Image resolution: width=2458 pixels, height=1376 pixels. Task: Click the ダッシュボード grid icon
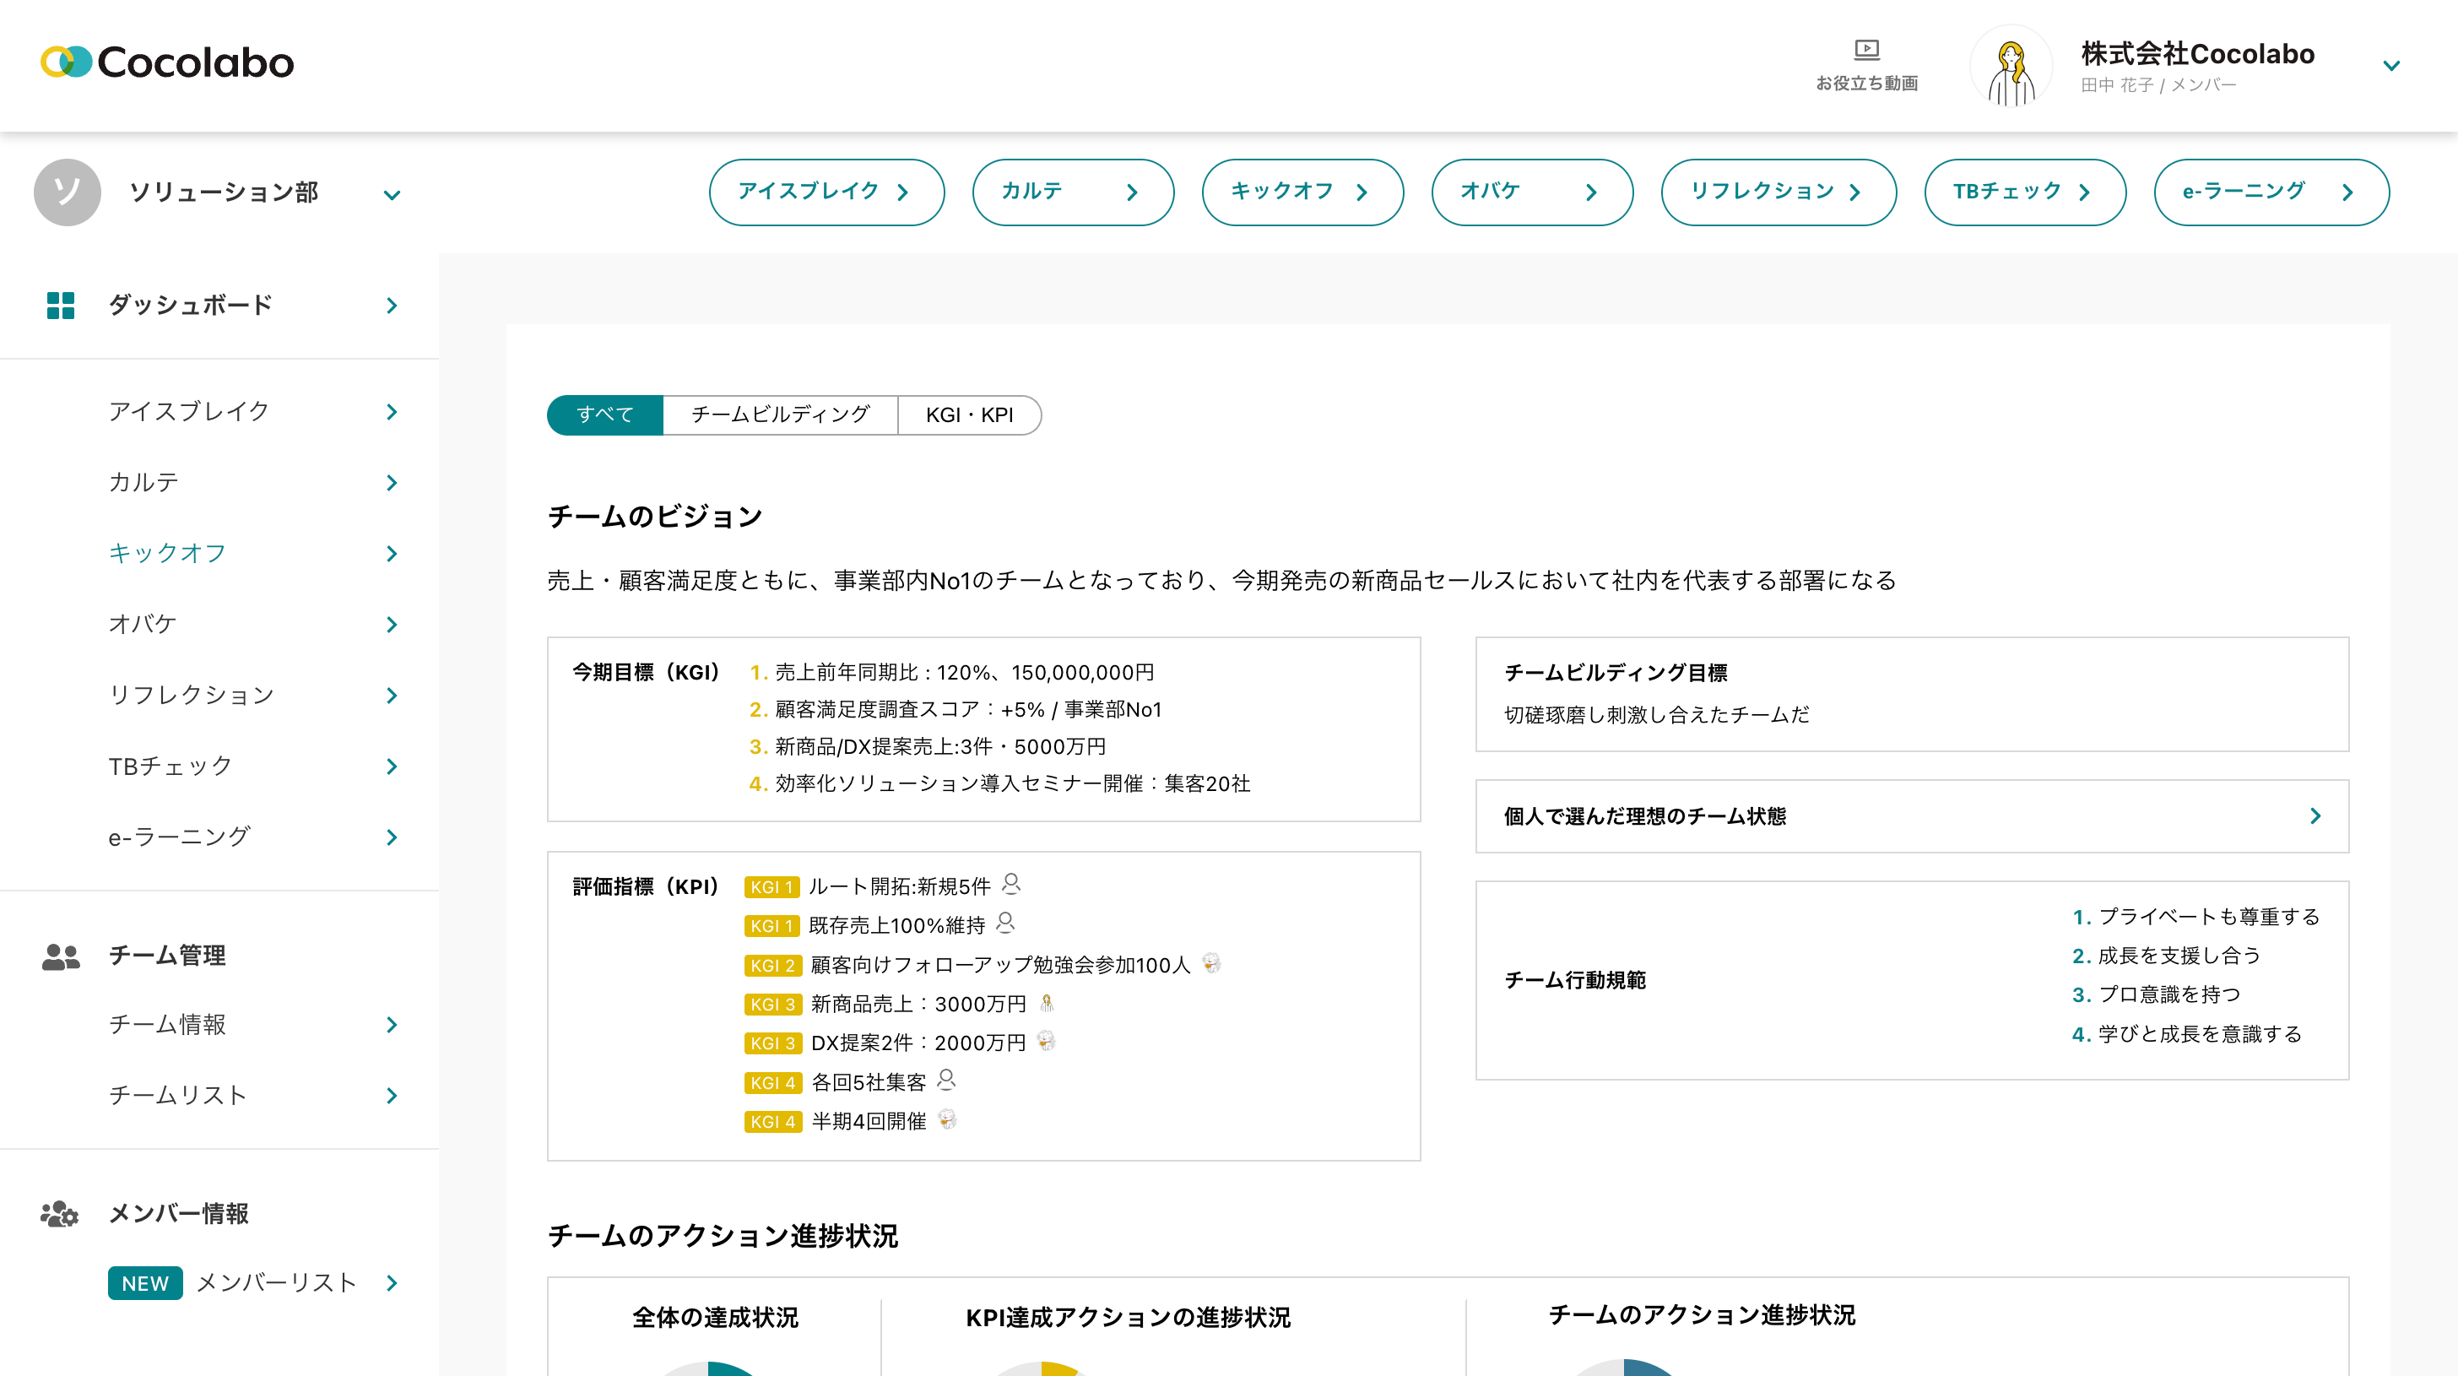[60, 306]
